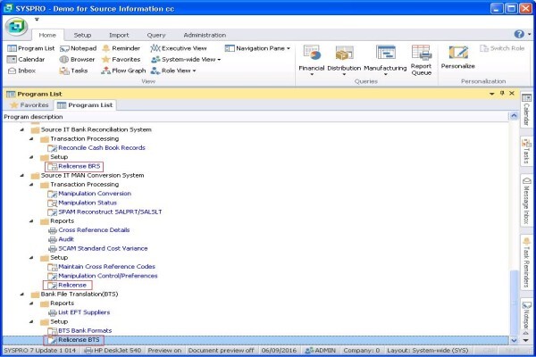This screenshot has height=357, width=536.
Task: Click HP DeskJet 540 printer in status bar
Action: tap(113, 351)
